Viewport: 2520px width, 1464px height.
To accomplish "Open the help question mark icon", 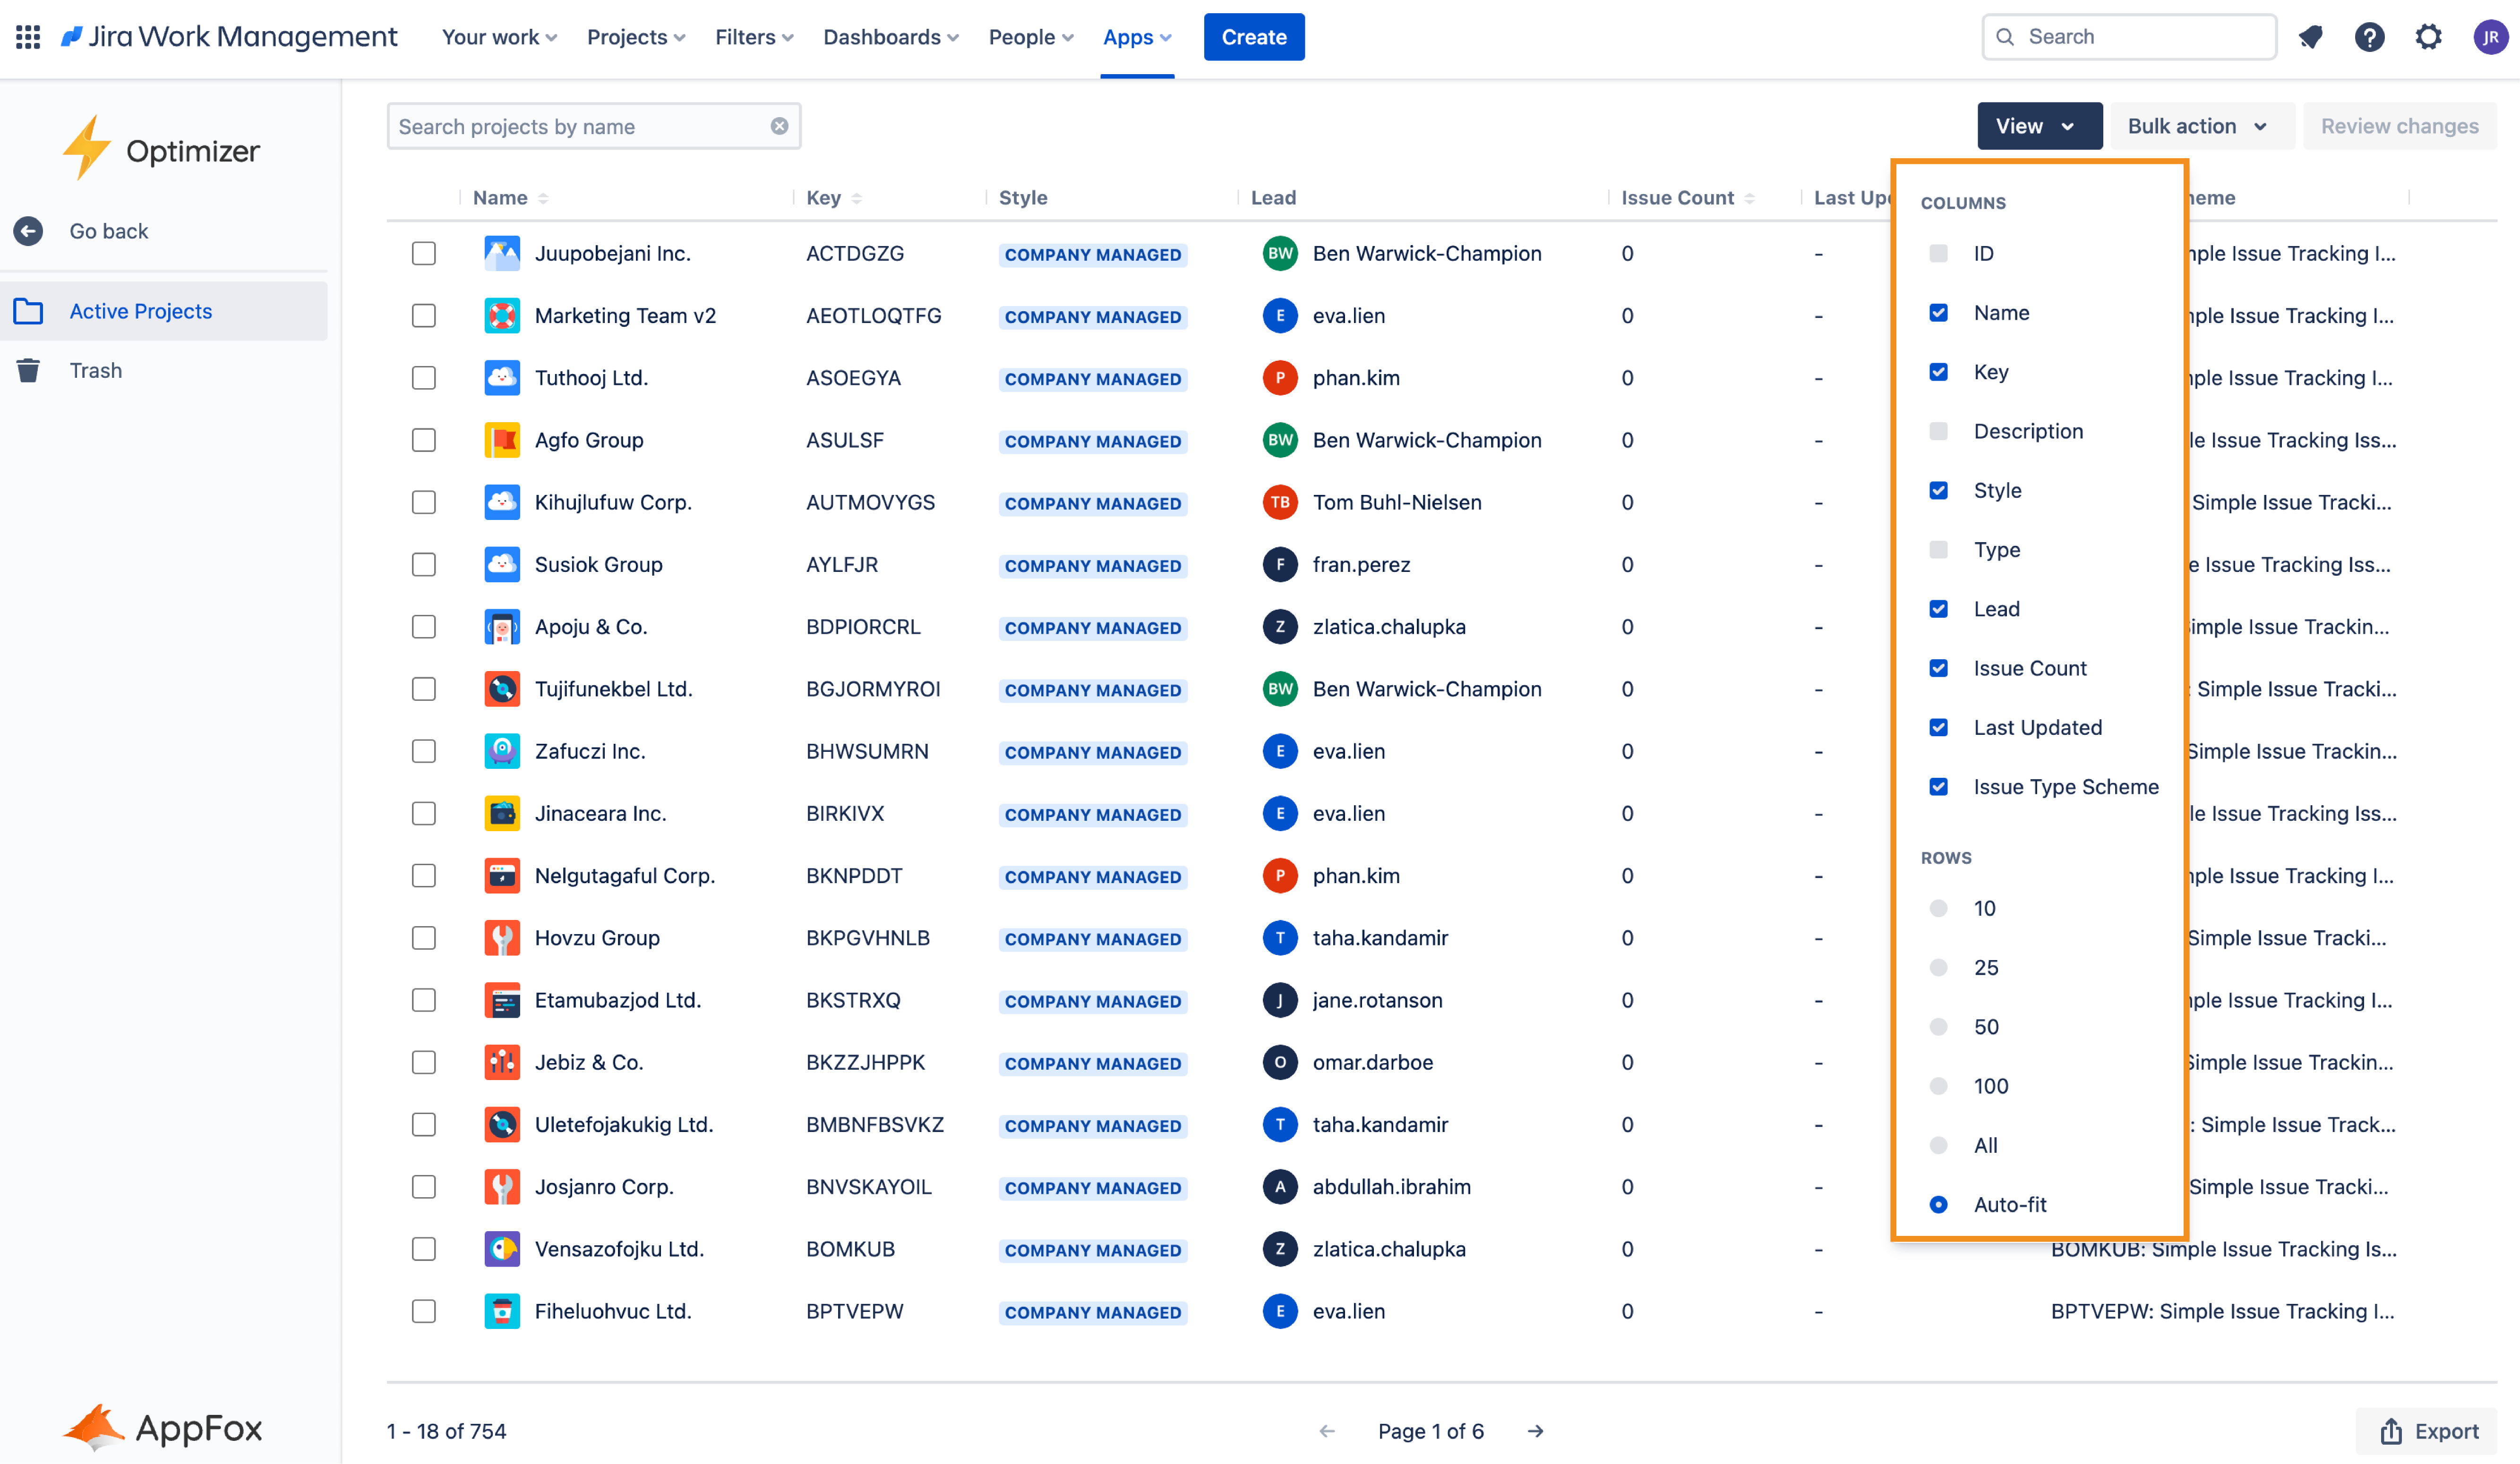I will click(x=2369, y=37).
